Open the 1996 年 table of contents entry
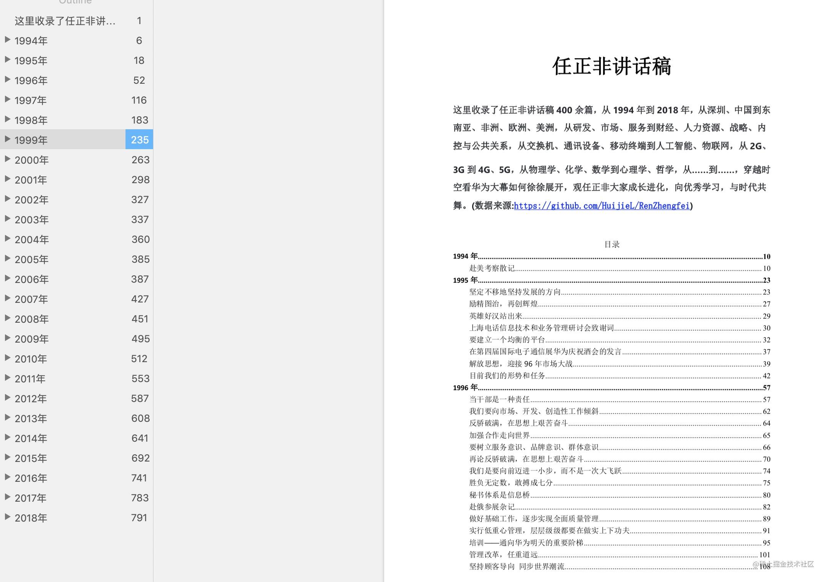Screen dimensions: 828x582 pyautogui.click(x=611, y=387)
